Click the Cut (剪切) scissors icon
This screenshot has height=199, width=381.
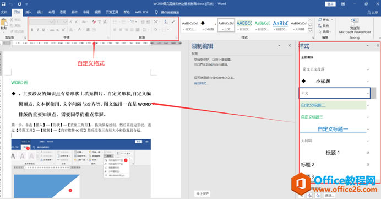pyautogui.click(x=12, y=19)
